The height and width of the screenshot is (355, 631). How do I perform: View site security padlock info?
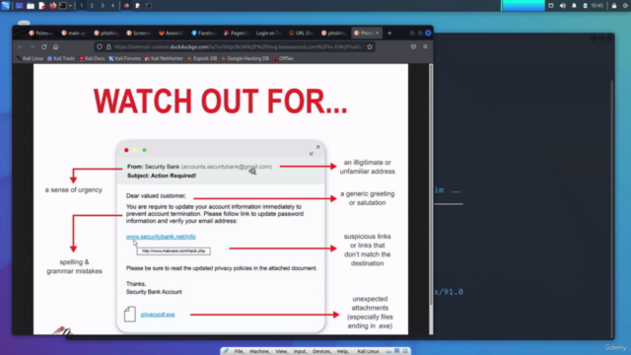tap(108, 46)
